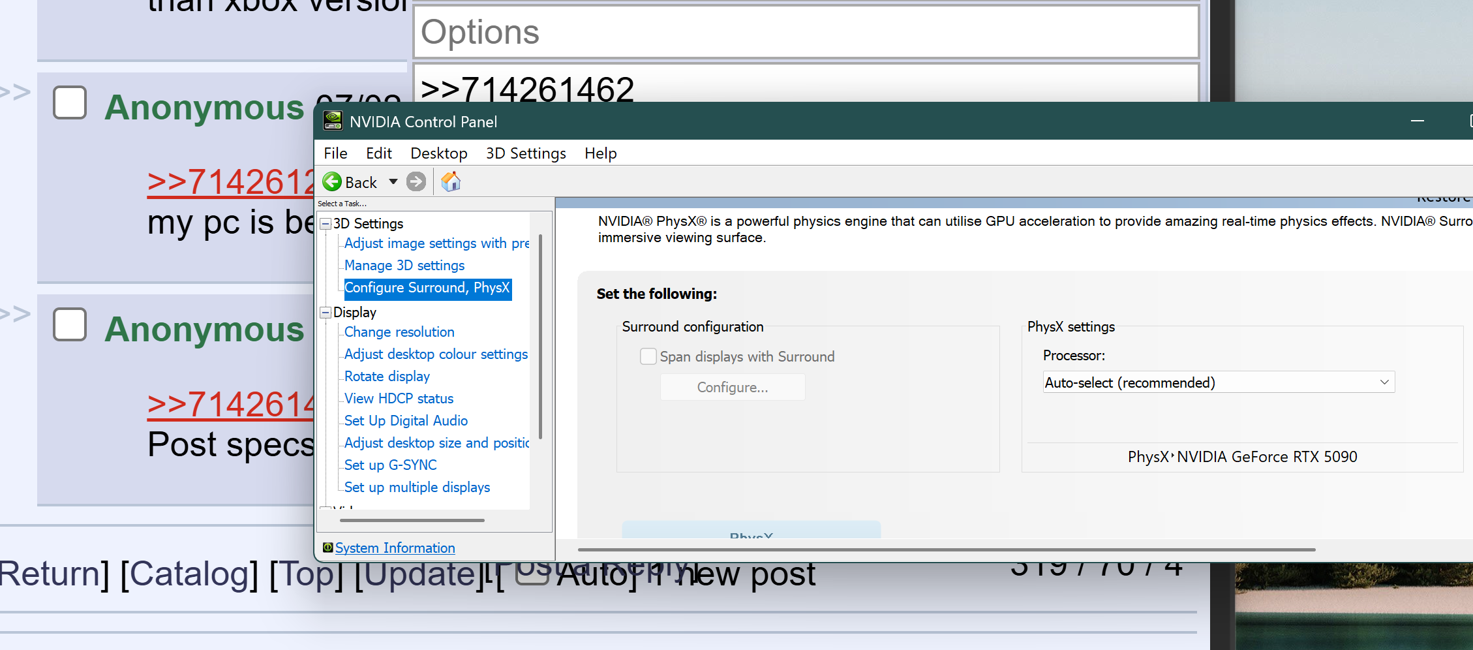Open the Edit menu

[379, 153]
